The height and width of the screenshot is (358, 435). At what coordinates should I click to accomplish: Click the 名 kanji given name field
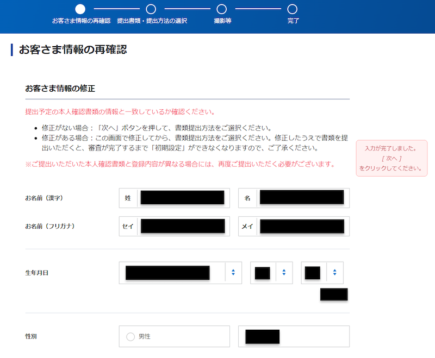(301, 198)
